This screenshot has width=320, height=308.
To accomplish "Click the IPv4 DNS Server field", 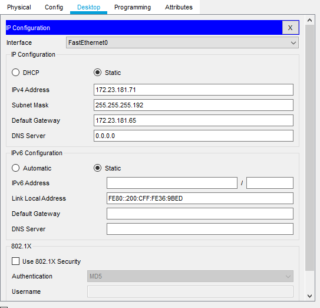I will coord(193,136).
